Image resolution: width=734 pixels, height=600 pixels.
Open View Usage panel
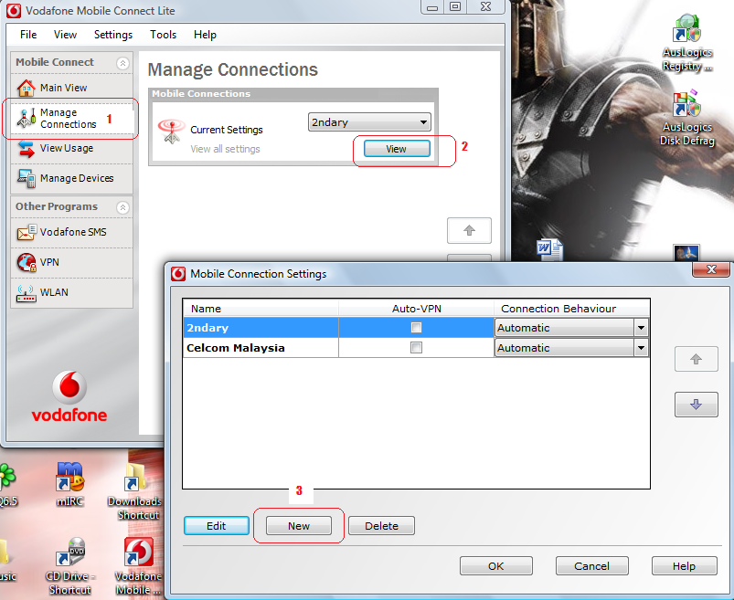[66, 148]
